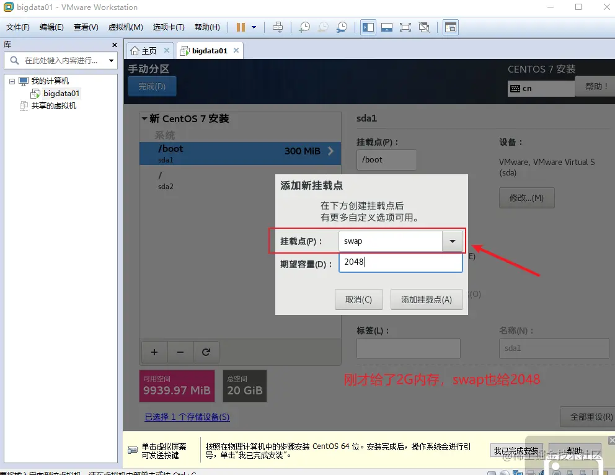Click the keyboard icon in the hint bar
The image size is (615, 475).
click(x=133, y=450)
